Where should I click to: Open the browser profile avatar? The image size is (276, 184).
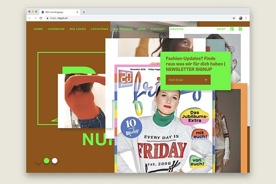pyautogui.click(x=240, y=18)
